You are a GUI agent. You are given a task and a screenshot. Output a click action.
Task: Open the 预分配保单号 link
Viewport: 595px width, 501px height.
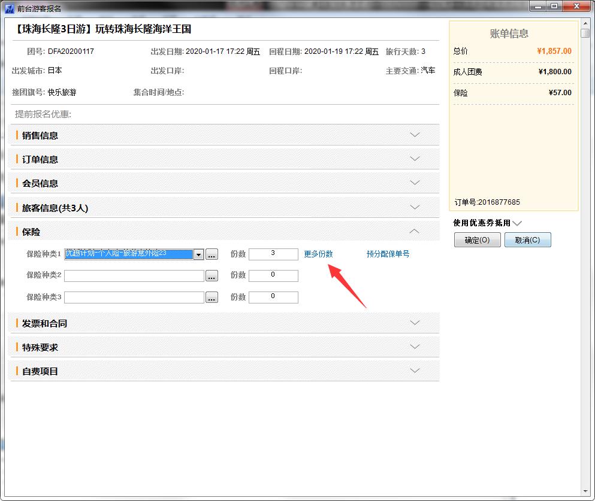pyautogui.click(x=388, y=254)
